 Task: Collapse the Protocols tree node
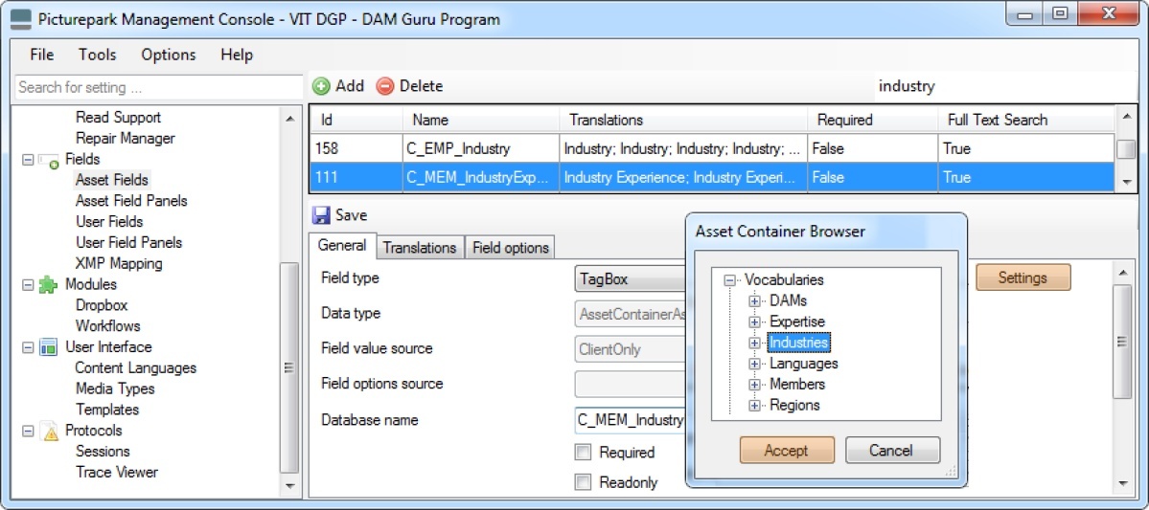(28, 431)
